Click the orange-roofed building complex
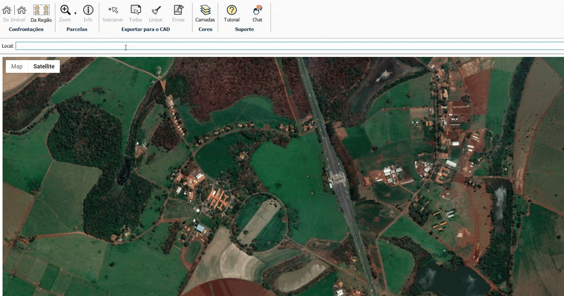This screenshot has width=564, height=296. point(218,198)
